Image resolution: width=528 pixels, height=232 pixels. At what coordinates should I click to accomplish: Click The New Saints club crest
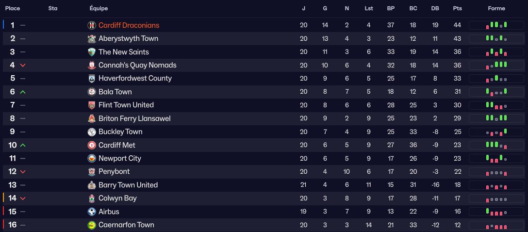[92, 52]
